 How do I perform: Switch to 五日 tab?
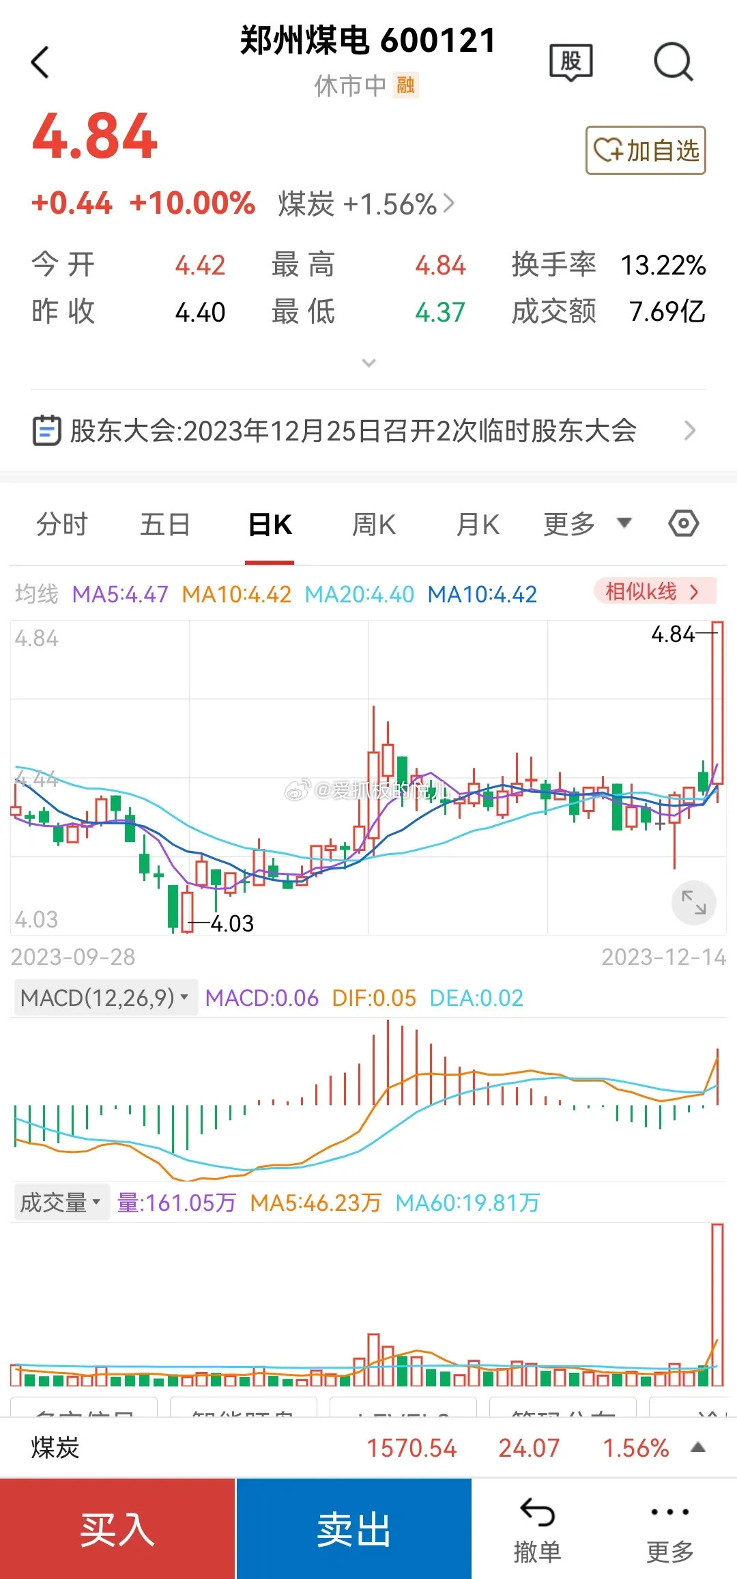coord(165,525)
